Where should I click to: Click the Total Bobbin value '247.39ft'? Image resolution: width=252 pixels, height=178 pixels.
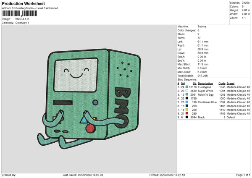click(x=203, y=76)
